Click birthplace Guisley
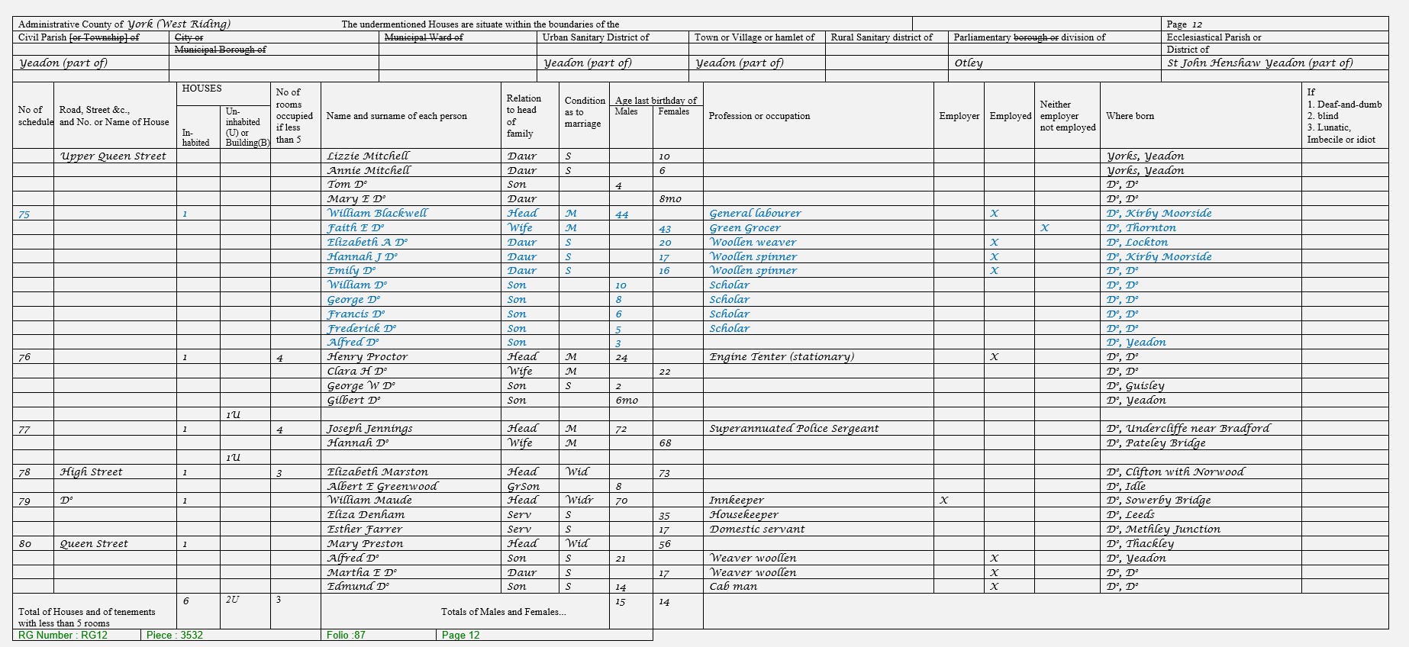This screenshot has width=1409, height=647. pyautogui.click(x=1145, y=385)
